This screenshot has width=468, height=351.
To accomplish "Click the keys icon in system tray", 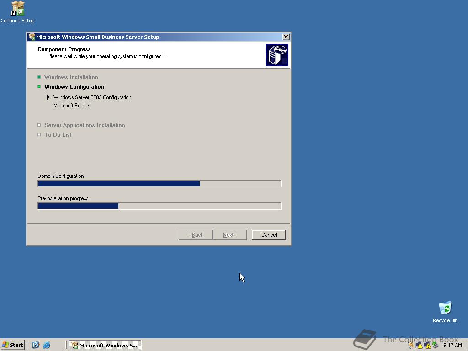I will tap(411, 346).
